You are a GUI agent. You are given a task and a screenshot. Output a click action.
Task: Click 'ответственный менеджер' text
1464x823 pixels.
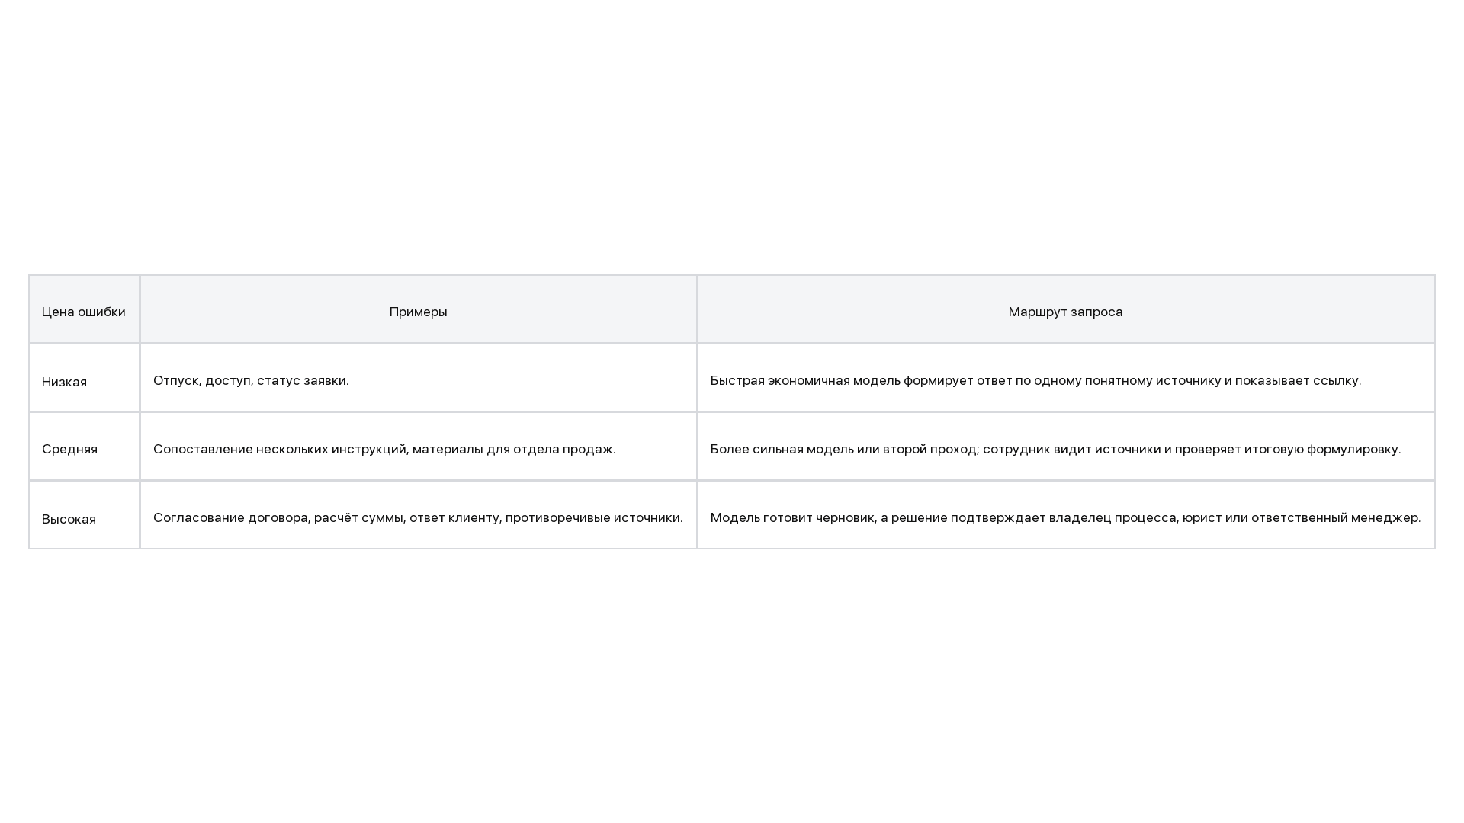tap(1334, 517)
